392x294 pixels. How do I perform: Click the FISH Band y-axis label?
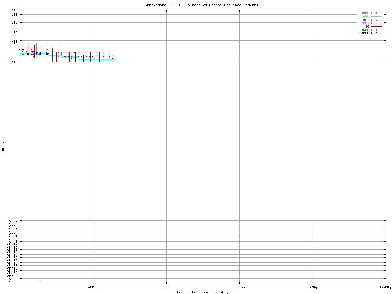tap(4, 147)
